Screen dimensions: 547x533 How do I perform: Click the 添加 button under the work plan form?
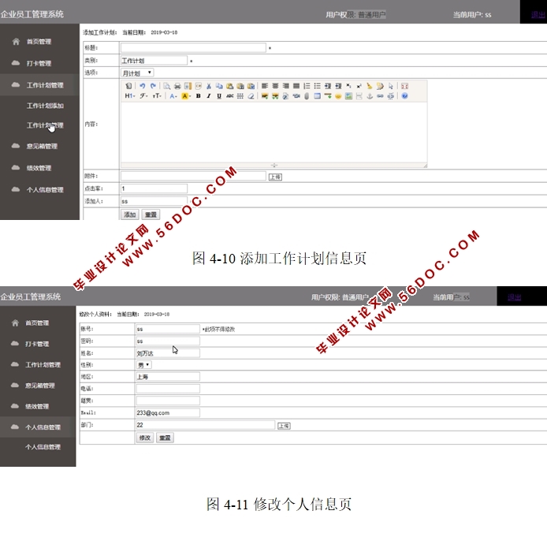[x=129, y=214]
